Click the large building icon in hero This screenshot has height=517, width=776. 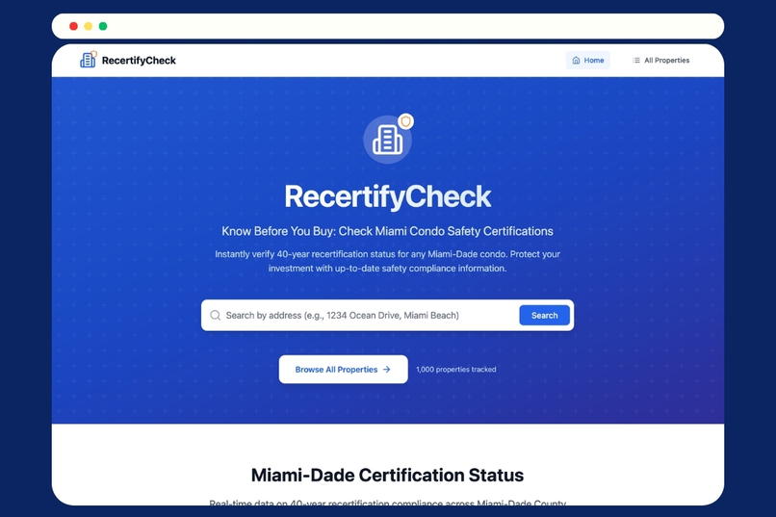pyautogui.click(x=387, y=140)
